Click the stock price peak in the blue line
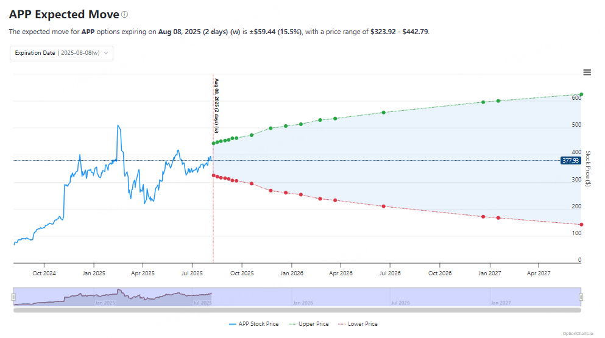The image size is (605, 338). click(x=118, y=126)
